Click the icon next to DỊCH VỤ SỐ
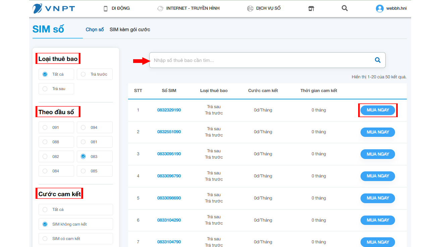440x247 pixels. click(x=250, y=8)
